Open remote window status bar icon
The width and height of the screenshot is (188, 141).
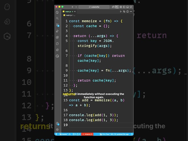click(x=56, y=134)
